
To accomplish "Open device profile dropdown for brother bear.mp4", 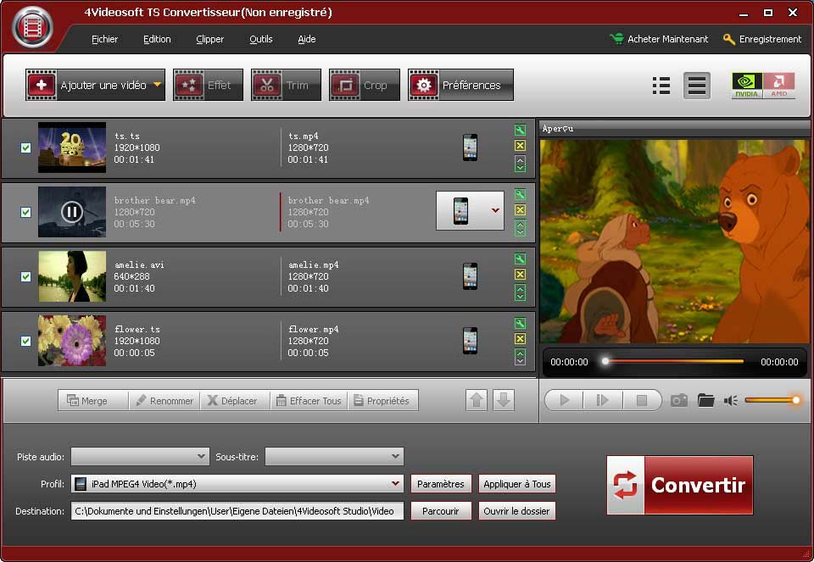I will [495, 210].
